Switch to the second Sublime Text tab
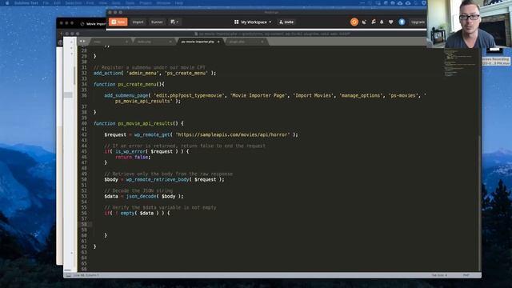Screen dimensions: 512x288 coord(154,42)
